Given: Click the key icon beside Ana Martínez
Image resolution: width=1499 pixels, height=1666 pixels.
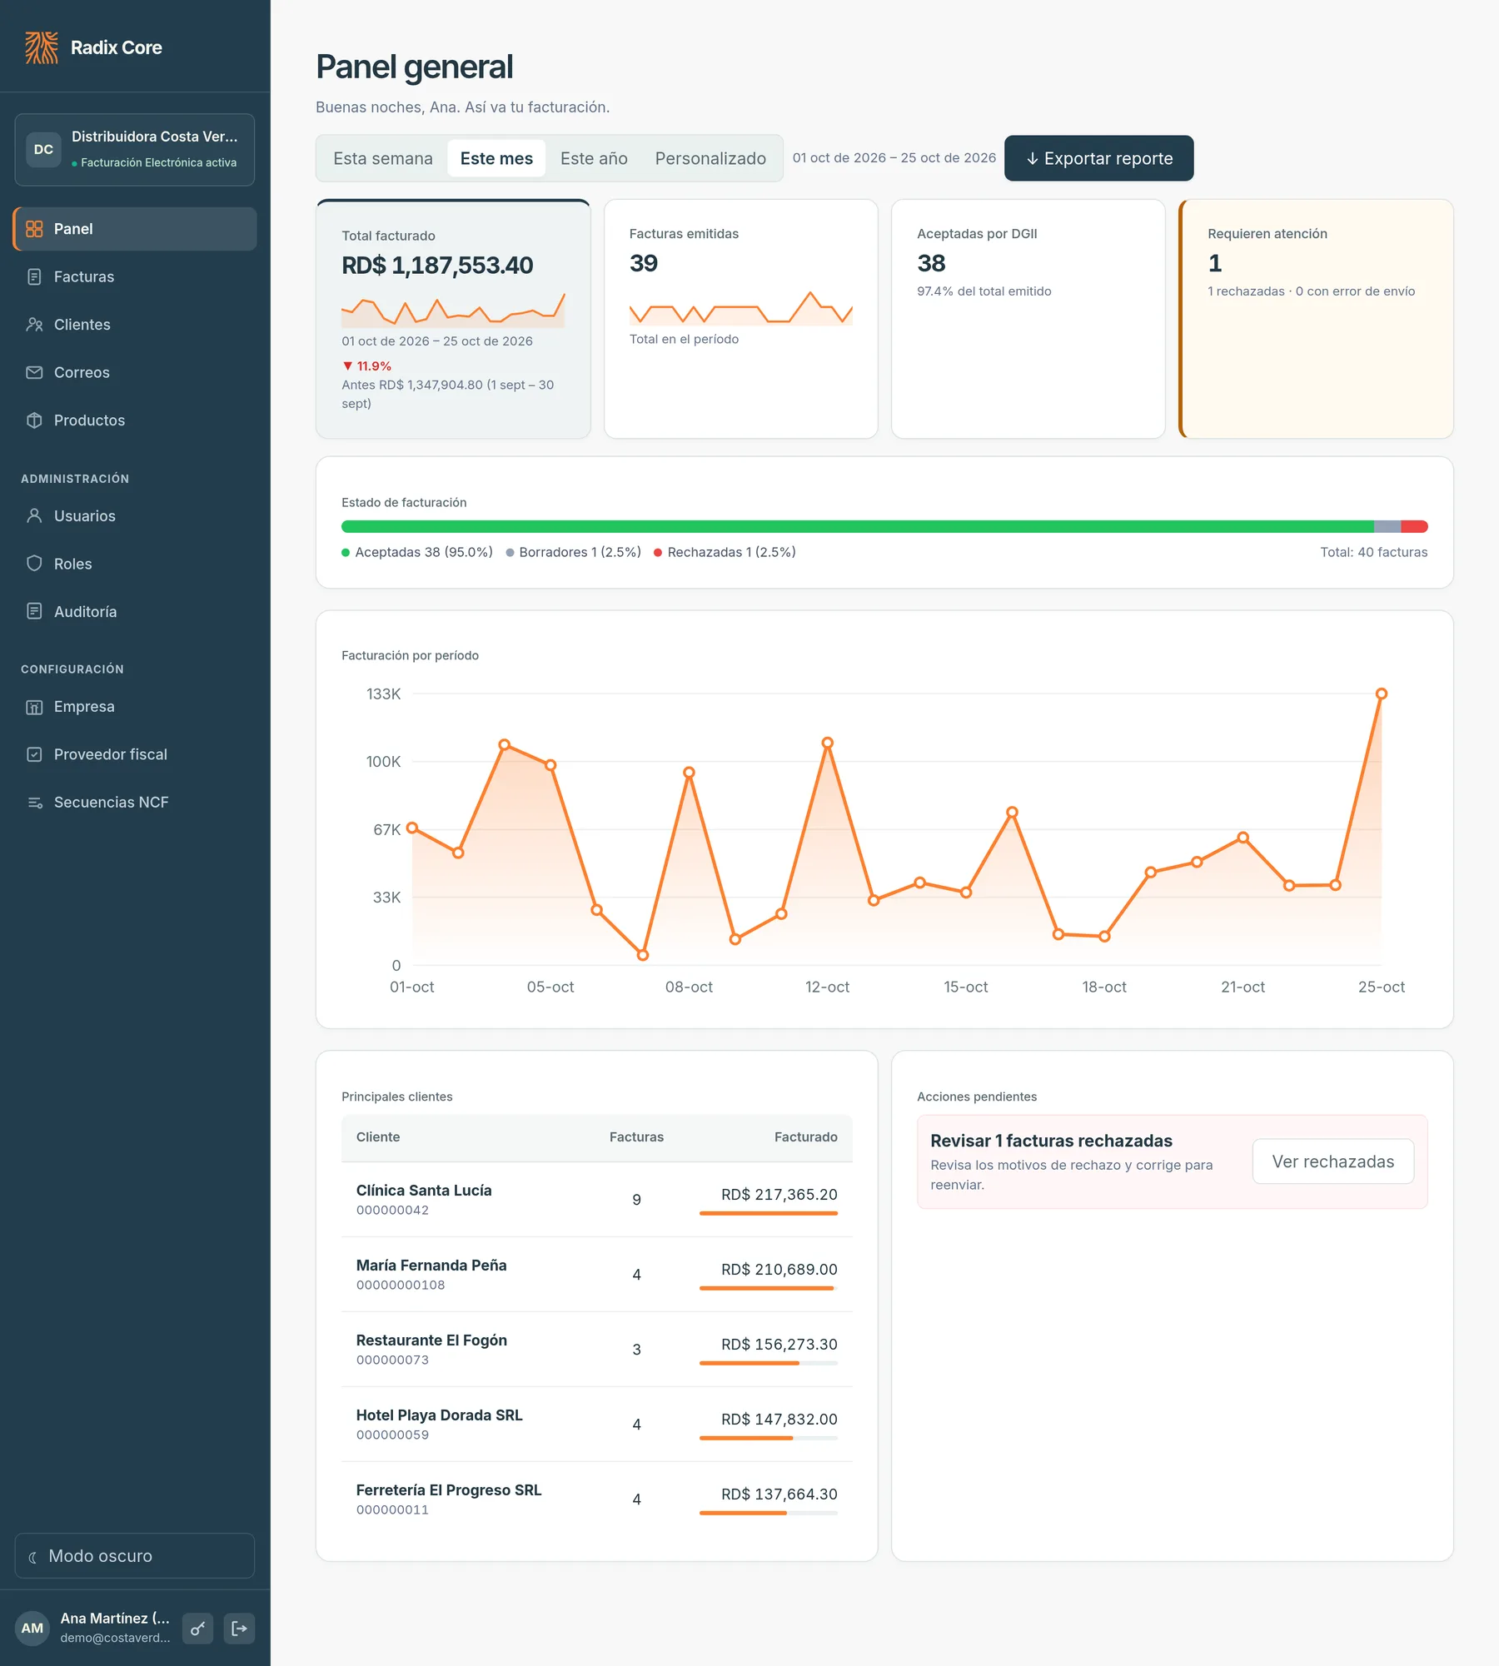Looking at the screenshot, I should point(197,1629).
